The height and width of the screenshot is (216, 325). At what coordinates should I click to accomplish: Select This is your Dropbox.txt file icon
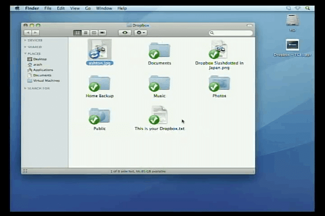(159, 115)
